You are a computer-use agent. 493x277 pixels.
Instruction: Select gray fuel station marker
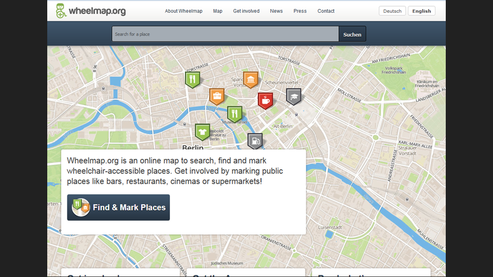(x=255, y=141)
